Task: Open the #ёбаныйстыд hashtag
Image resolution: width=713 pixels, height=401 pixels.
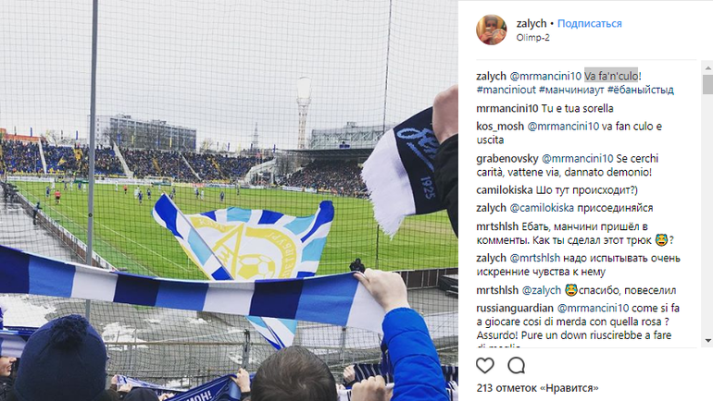Action: [x=640, y=90]
